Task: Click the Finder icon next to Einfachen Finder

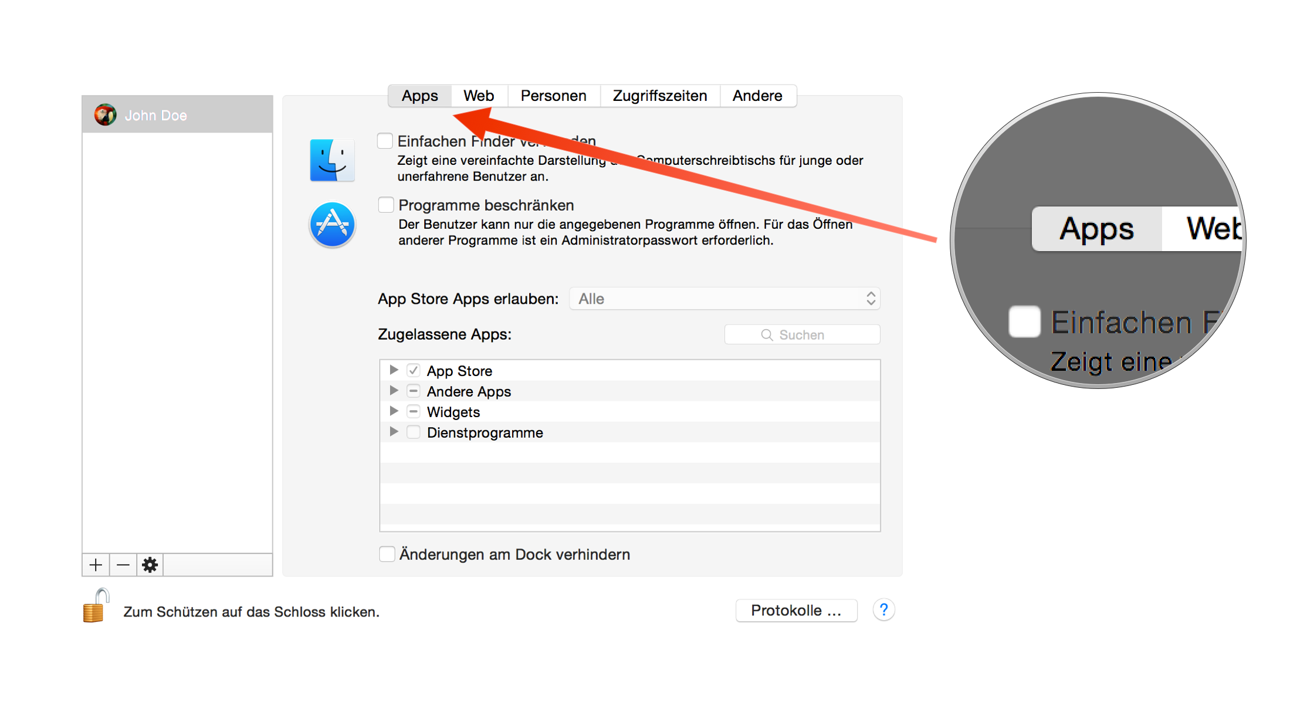Action: click(332, 160)
